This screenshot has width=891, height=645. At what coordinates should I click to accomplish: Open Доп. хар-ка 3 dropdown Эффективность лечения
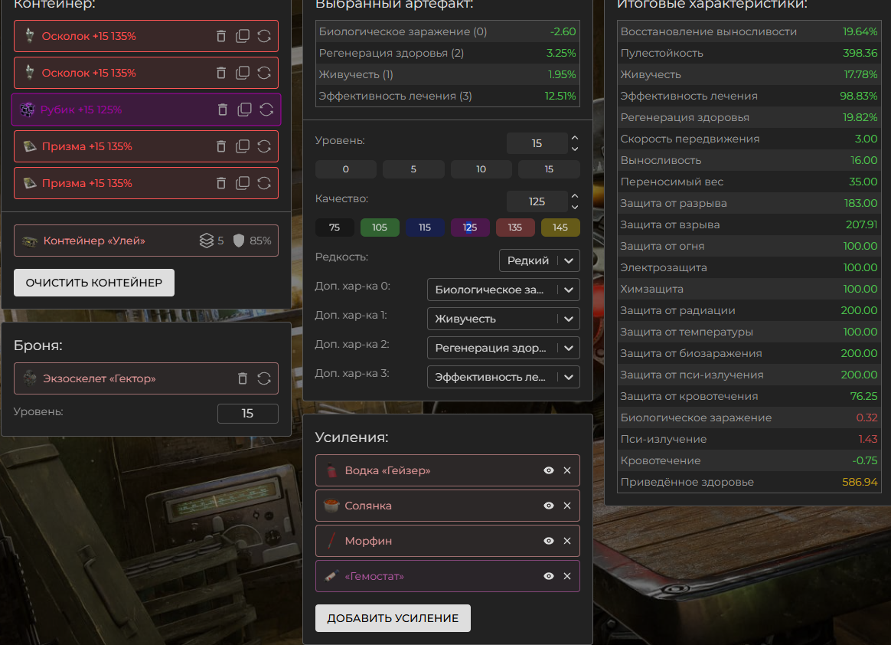[x=503, y=377]
